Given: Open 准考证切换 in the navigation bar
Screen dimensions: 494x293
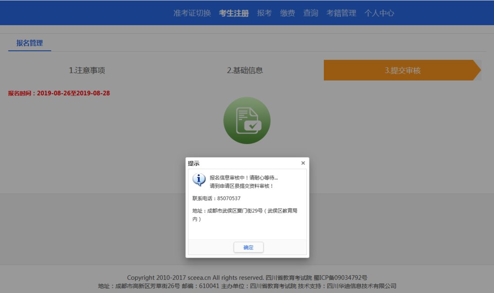Looking at the screenshot, I should tap(192, 13).
